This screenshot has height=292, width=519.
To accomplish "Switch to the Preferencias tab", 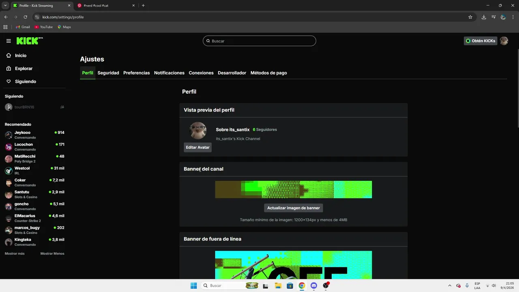I will [137, 73].
